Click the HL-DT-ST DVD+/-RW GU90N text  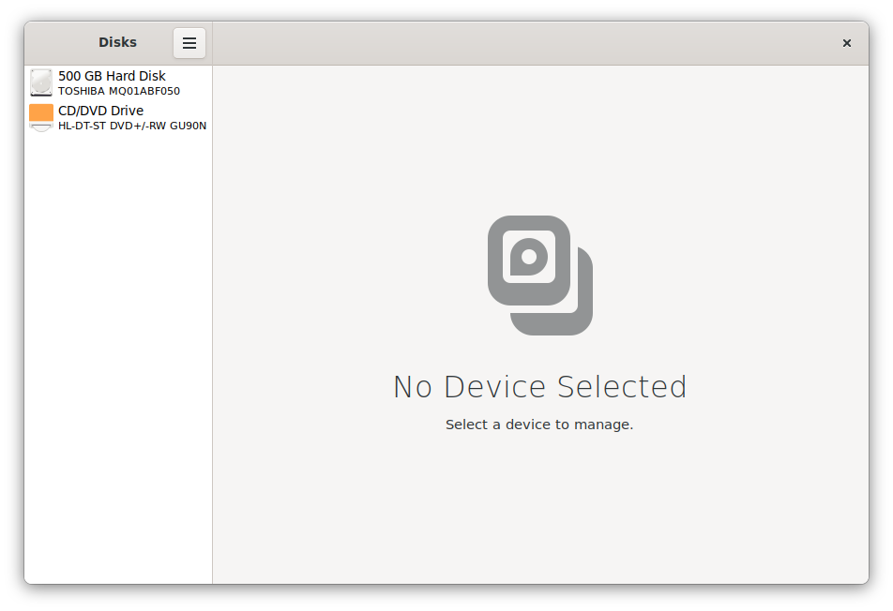(132, 126)
